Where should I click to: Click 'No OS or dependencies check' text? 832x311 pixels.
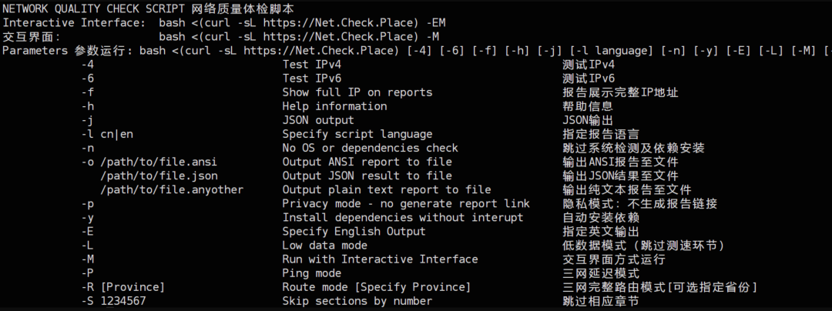pos(371,148)
